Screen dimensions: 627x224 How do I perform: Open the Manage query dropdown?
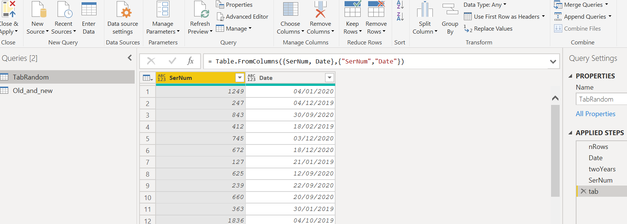(x=234, y=29)
